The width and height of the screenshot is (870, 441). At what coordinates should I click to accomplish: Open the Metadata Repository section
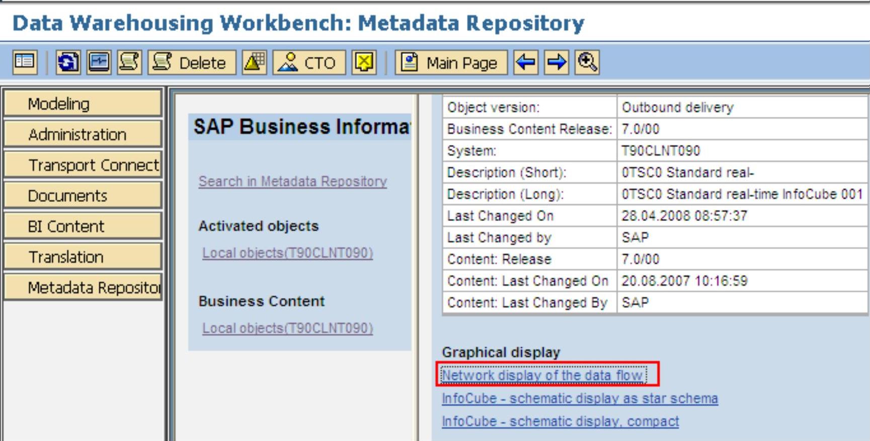pos(83,287)
